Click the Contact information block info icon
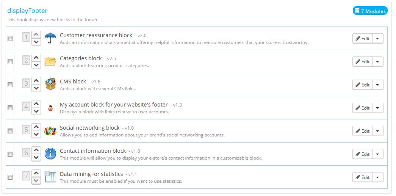Viewport: 396px width, 196px height. [x=50, y=154]
